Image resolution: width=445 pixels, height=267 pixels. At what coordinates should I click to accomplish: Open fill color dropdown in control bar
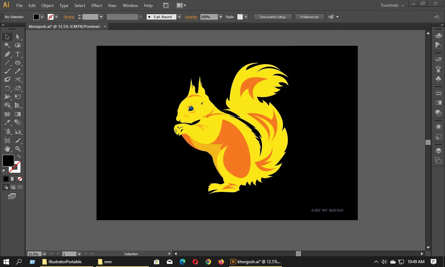42,17
